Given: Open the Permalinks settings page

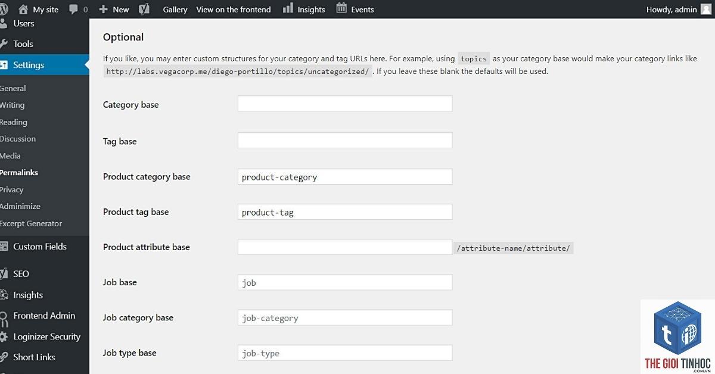Looking at the screenshot, I should coord(19,172).
